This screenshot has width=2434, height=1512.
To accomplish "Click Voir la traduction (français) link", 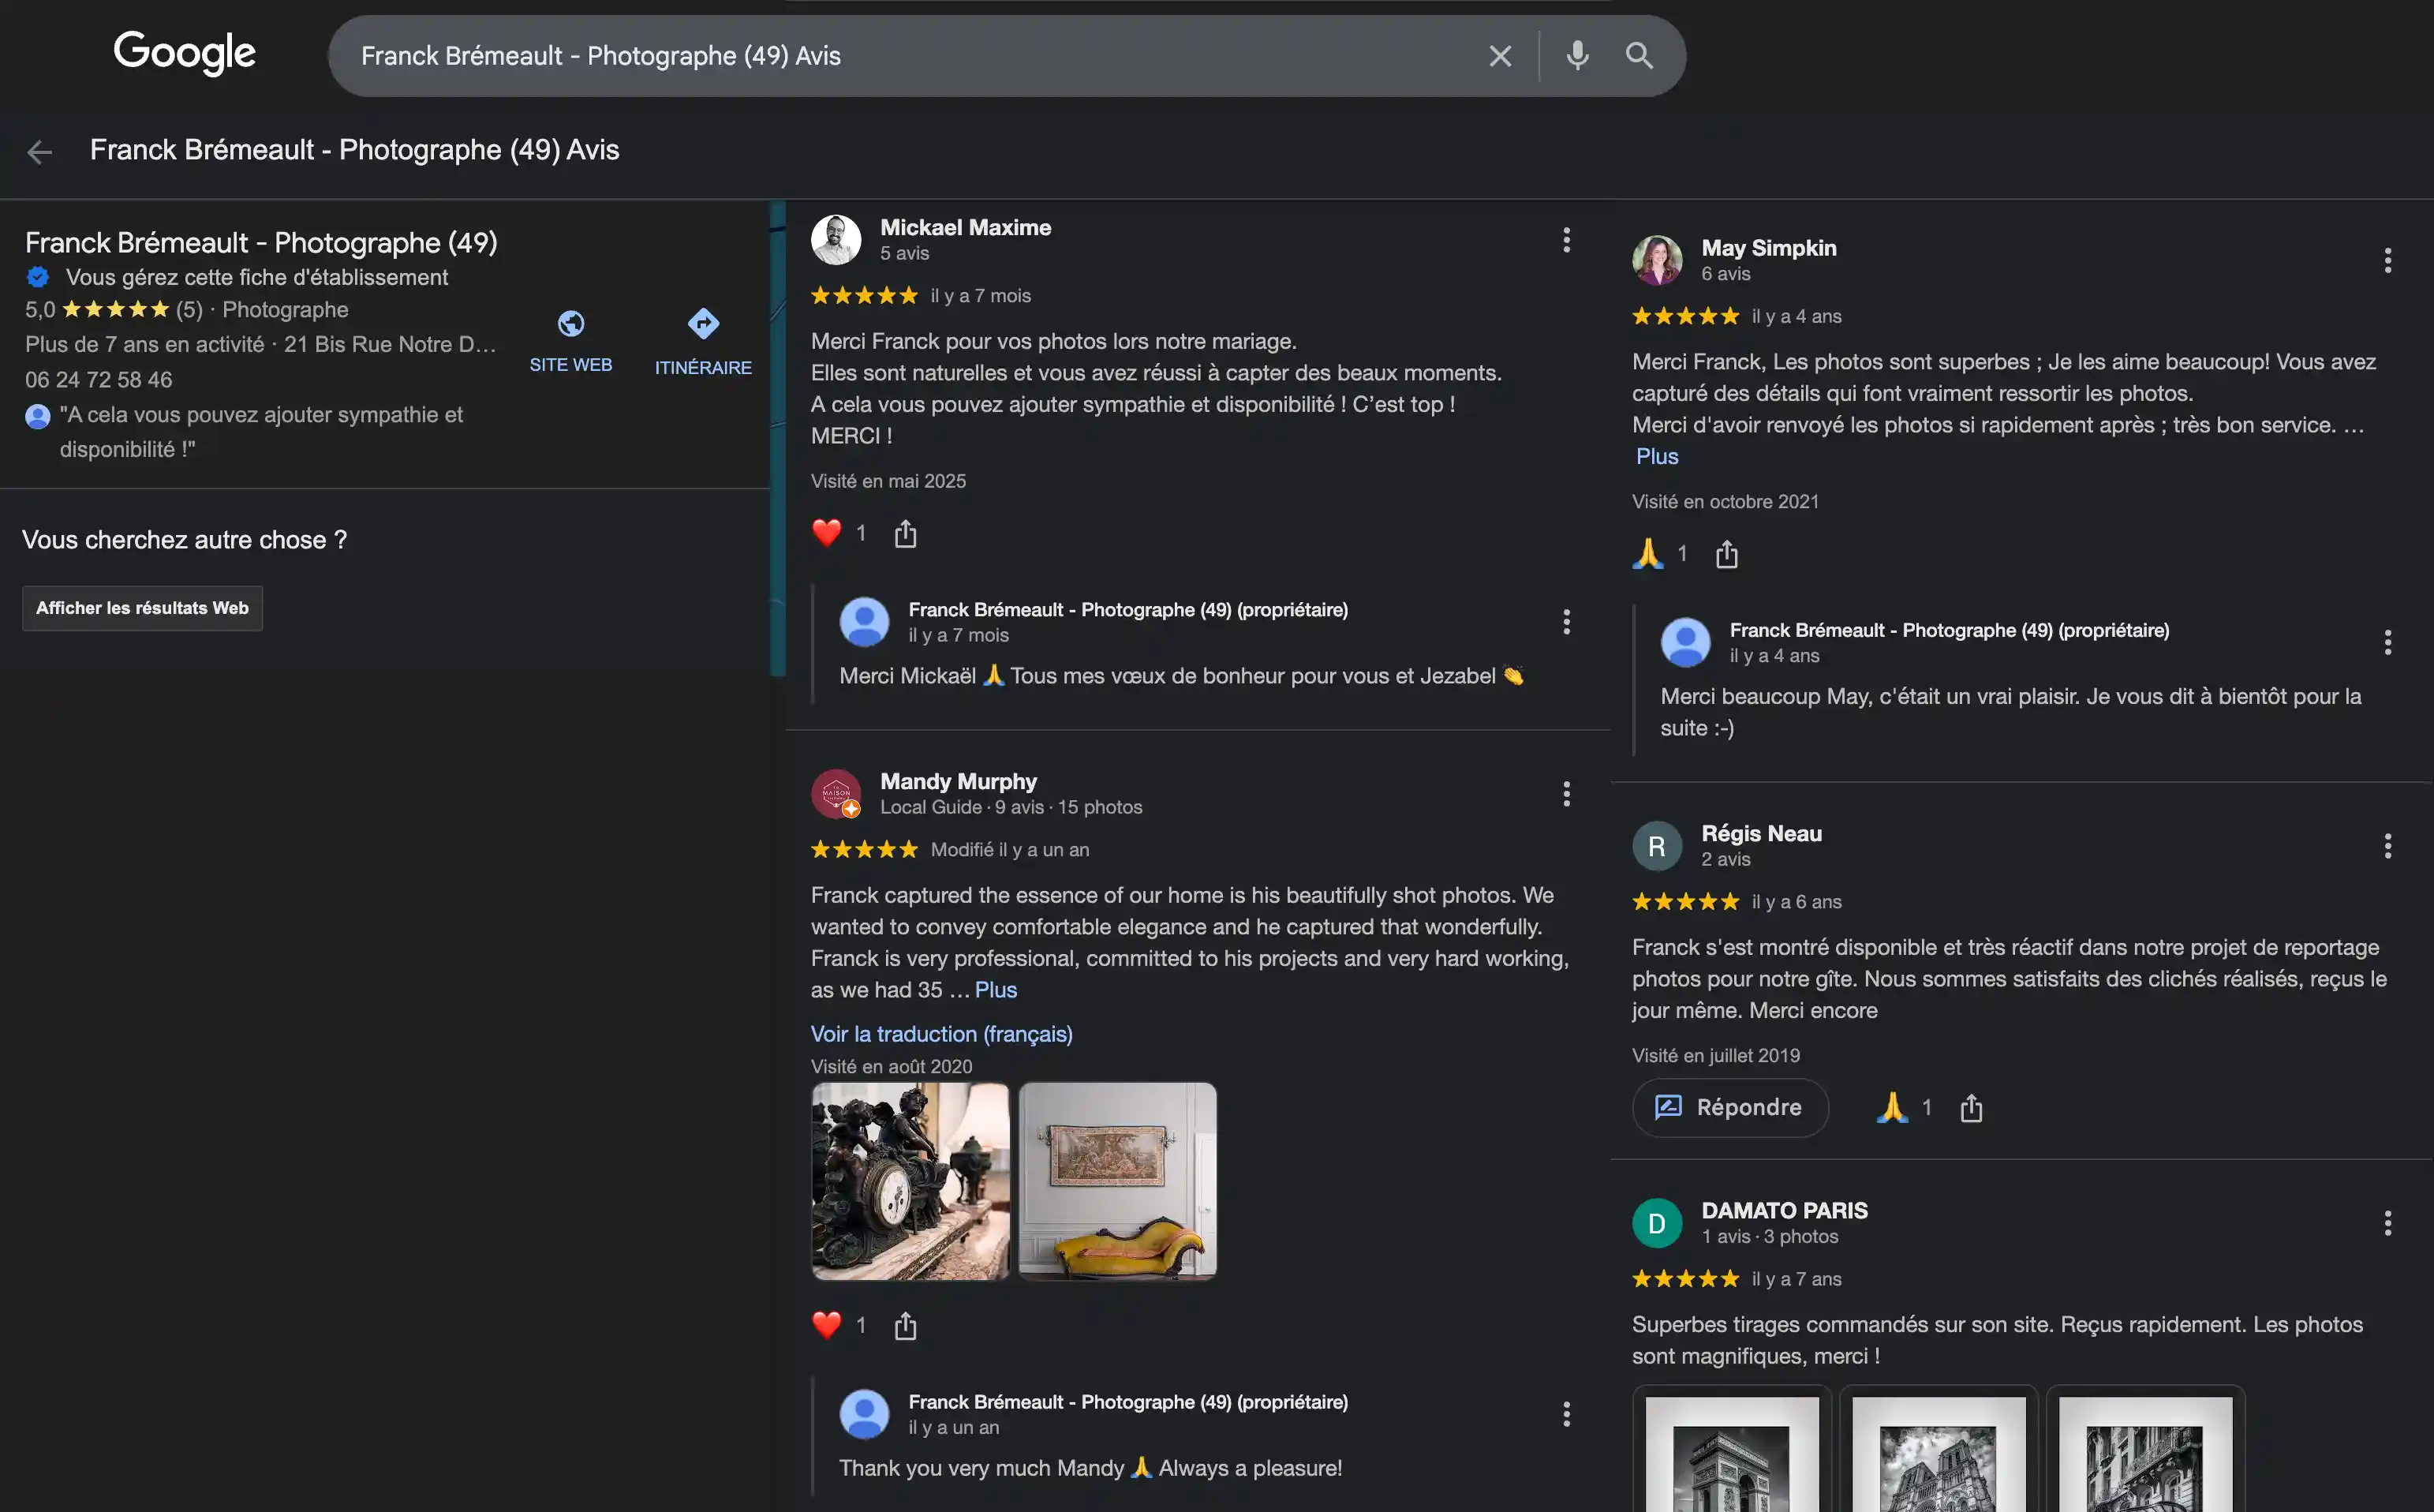I will click(941, 1034).
